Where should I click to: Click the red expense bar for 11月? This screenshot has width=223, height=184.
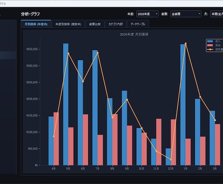point(159,142)
